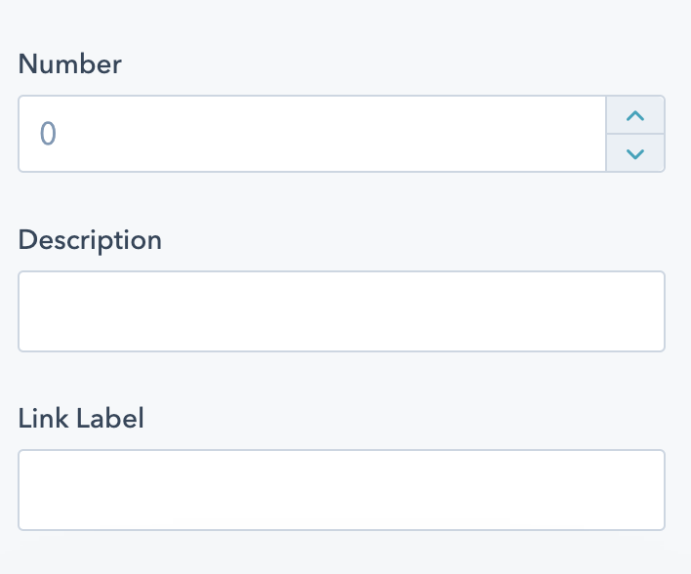The image size is (691, 574).
Task: Click the Number increment up arrow
Action: tap(635, 115)
